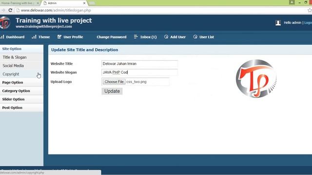Expand the Slider Option section
This screenshot has width=312, height=175.
point(21,99)
